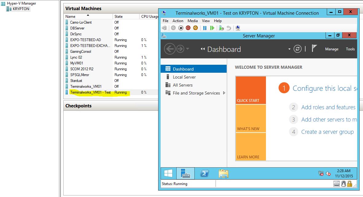Select the MyVM01 virtual machine
Screen dimensions: 363x197
point(76,63)
